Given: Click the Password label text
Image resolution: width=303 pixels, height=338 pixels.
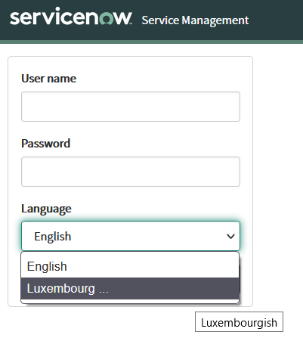Looking at the screenshot, I should pyautogui.click(x=45, y=144).
